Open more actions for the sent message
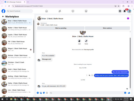 (x=87, y=75)
